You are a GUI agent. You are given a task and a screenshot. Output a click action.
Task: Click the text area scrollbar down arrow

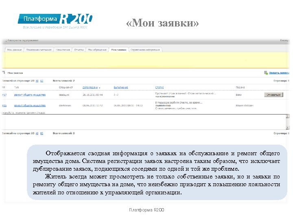click(288, 128)
